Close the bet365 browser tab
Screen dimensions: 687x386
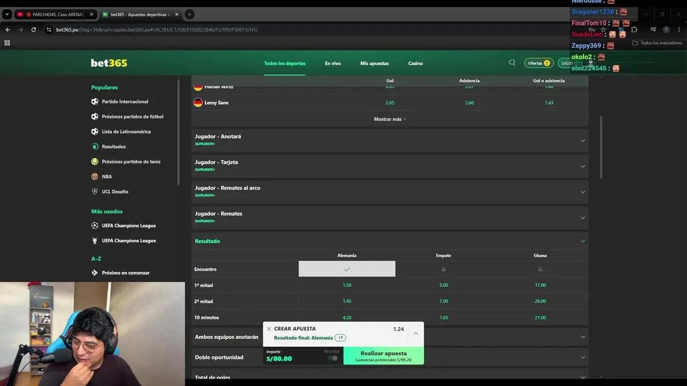177,14
